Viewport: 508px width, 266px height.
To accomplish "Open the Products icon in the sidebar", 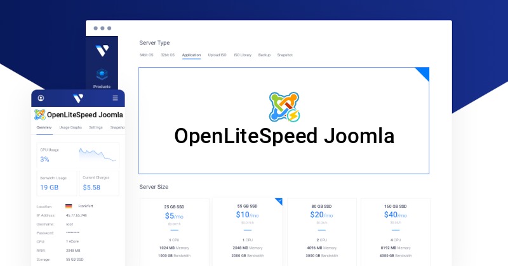I will (x=102, y=75).
